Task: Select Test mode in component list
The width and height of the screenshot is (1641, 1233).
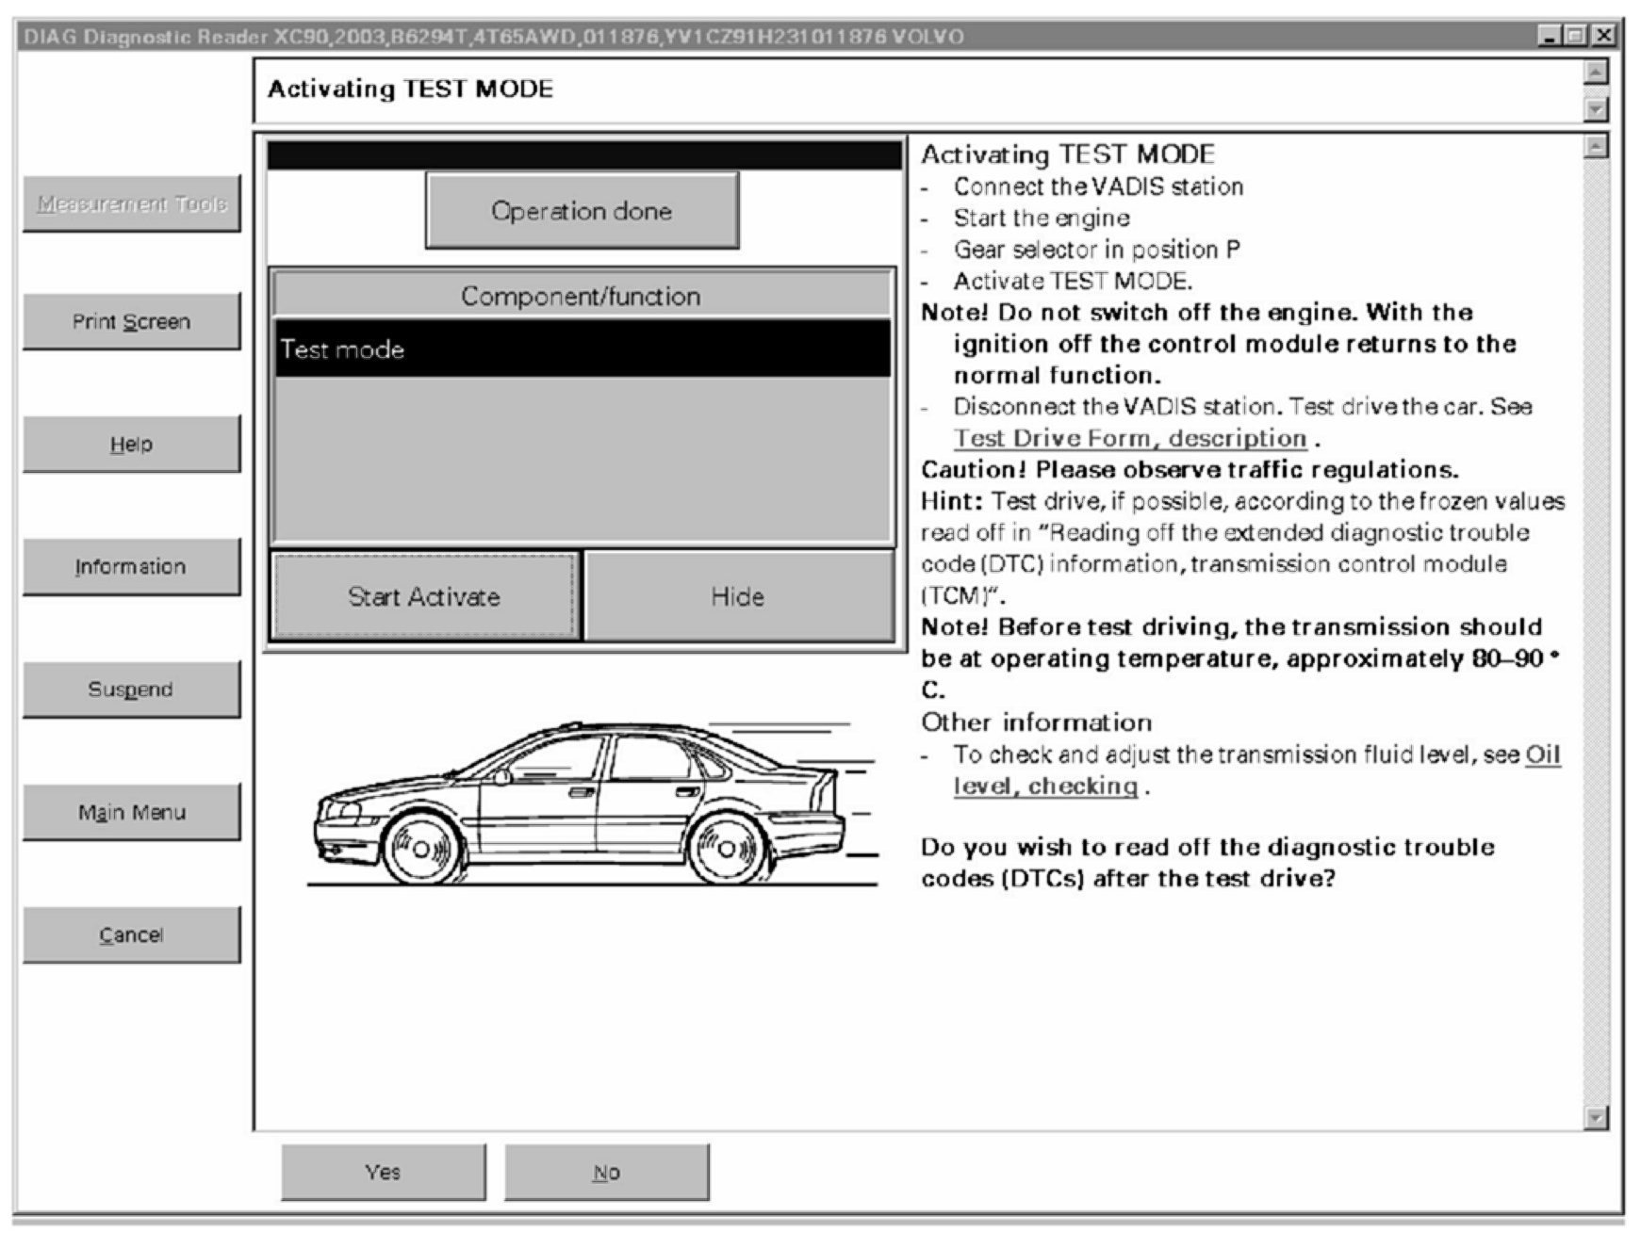Action: [582, 349]
